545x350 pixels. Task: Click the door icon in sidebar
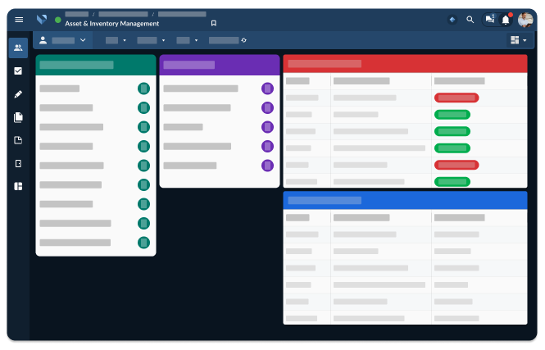18,163
